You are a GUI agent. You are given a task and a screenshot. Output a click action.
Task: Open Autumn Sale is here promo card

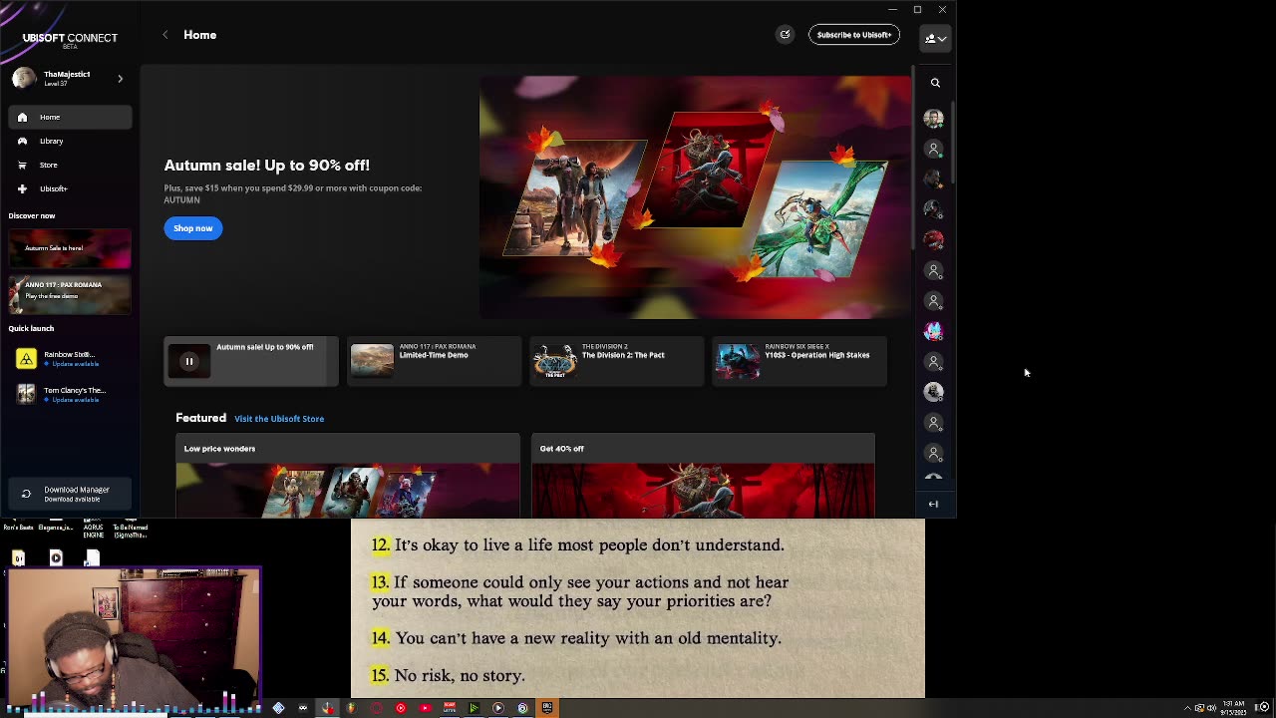click(x=70, y=248)
